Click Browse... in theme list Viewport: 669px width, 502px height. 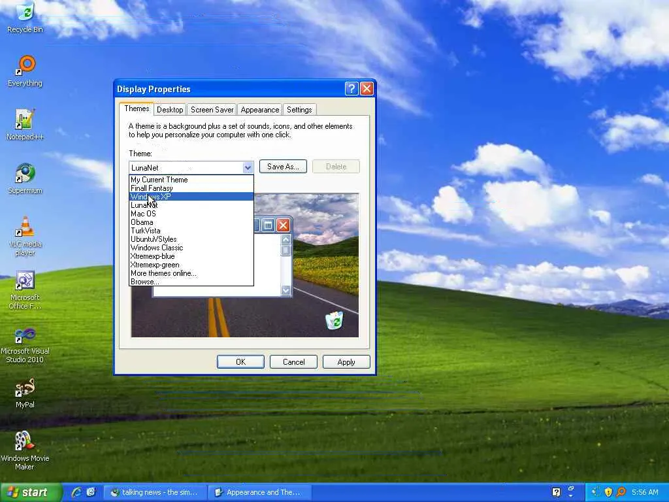[191, 282]
